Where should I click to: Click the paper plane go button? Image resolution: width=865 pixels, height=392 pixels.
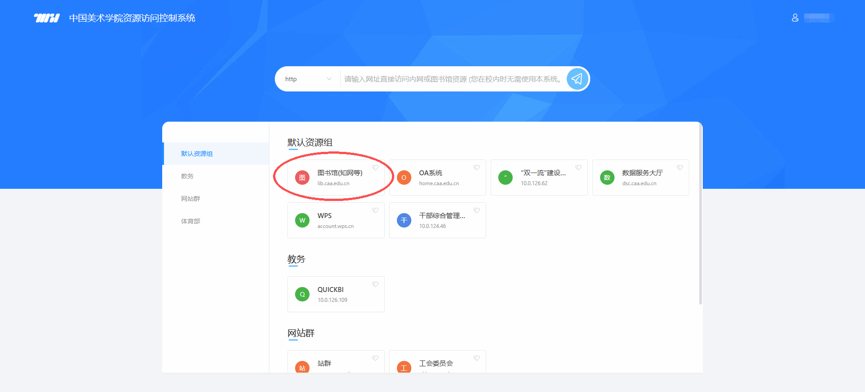577,79
